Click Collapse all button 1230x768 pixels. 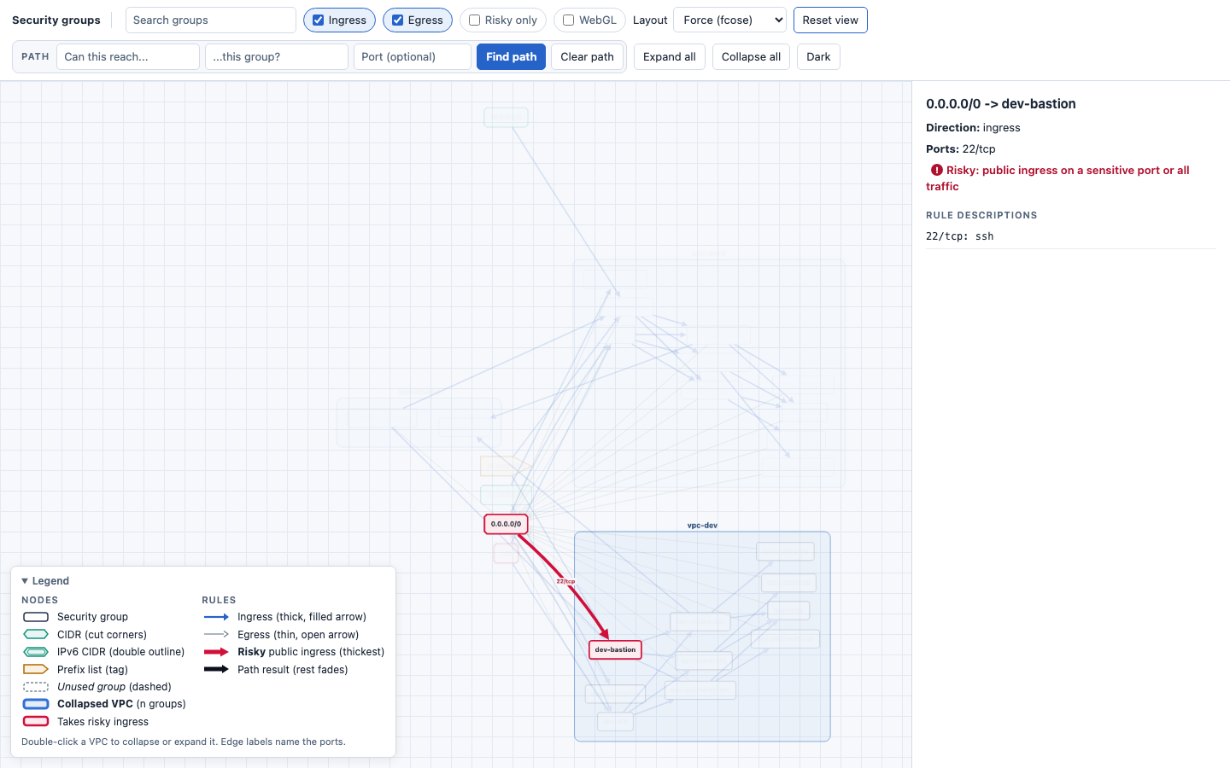(751, 57)
